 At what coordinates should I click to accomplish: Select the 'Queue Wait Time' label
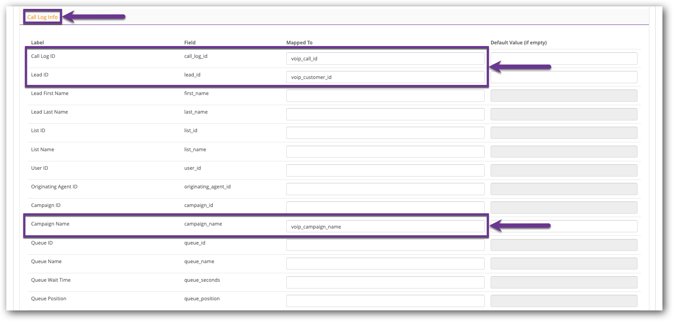click(51, 280)
